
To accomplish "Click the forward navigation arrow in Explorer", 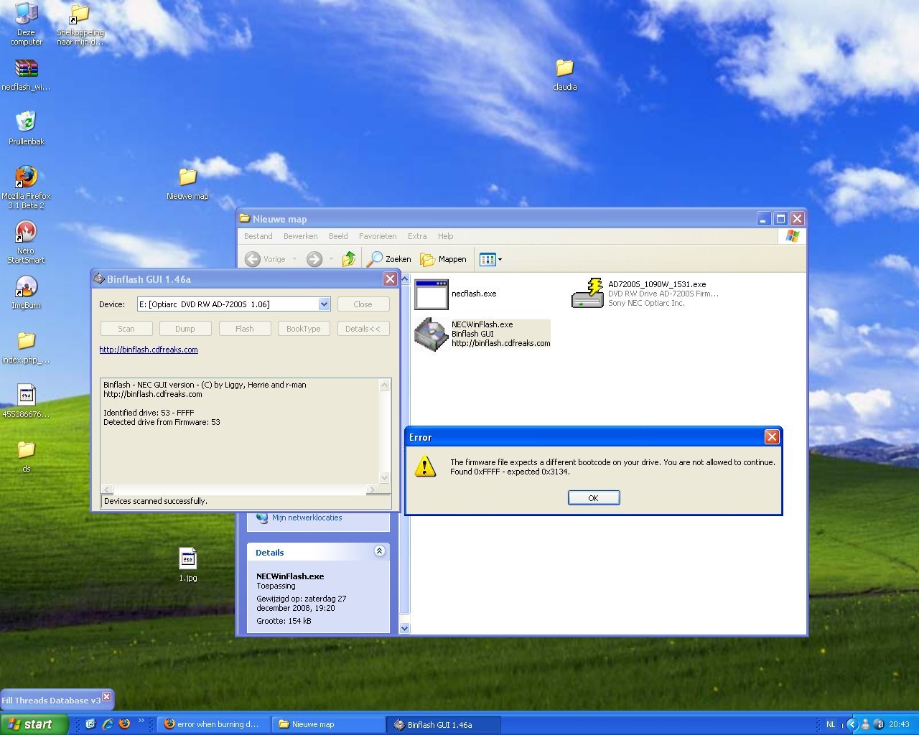I will pos(314,259).
